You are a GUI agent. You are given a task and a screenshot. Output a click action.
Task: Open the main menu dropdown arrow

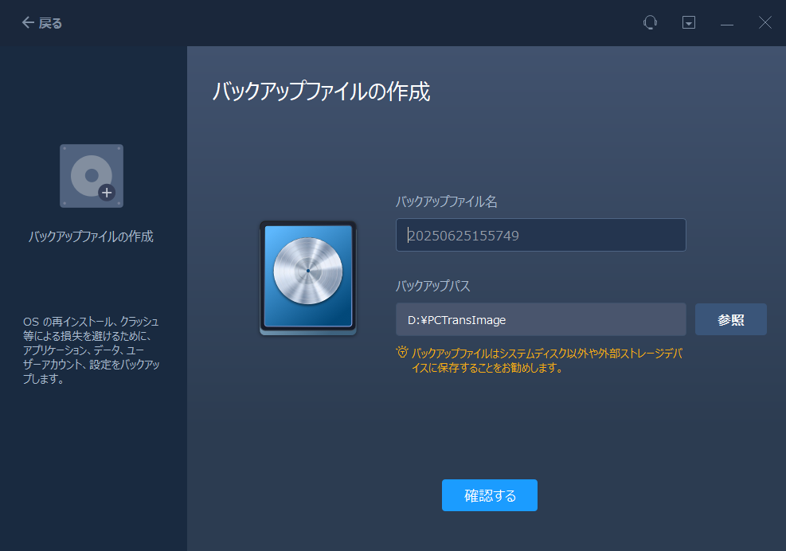(688, 22)
